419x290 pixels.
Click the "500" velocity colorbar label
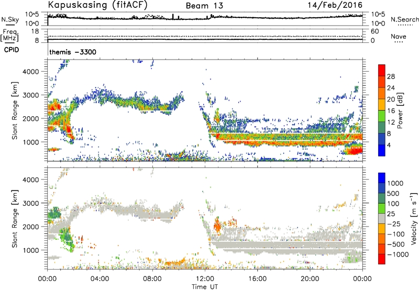pyautogui.click(x=393, y=194)
